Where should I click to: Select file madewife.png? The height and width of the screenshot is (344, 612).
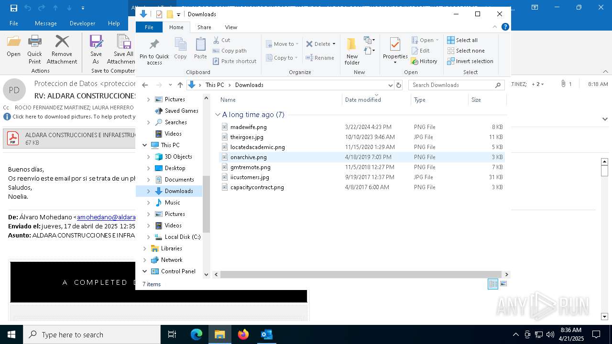point(249,127)
